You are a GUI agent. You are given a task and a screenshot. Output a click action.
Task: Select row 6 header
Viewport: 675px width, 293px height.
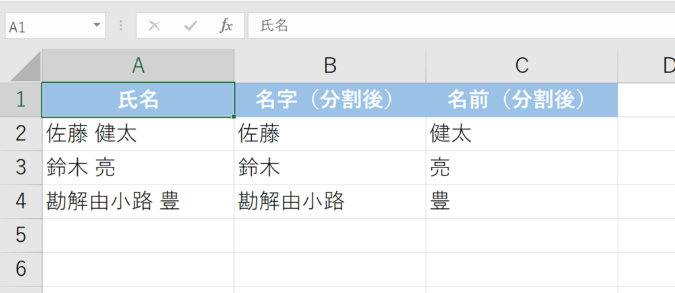(x=20, y=269)
